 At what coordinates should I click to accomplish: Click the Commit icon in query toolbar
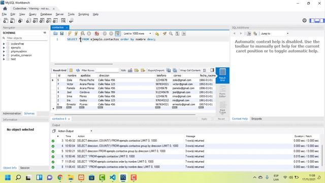(105, 34)
